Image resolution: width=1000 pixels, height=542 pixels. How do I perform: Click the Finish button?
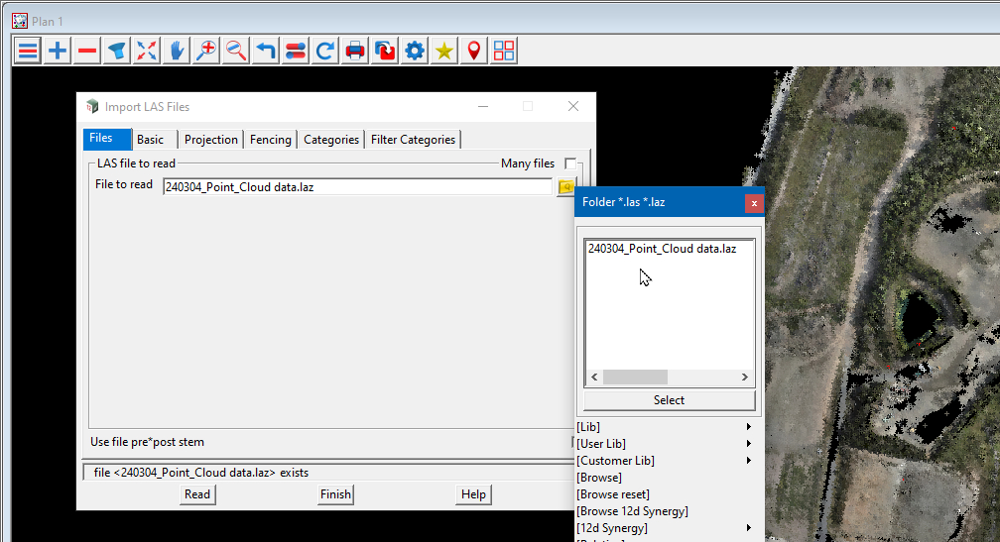pos(335,494)
